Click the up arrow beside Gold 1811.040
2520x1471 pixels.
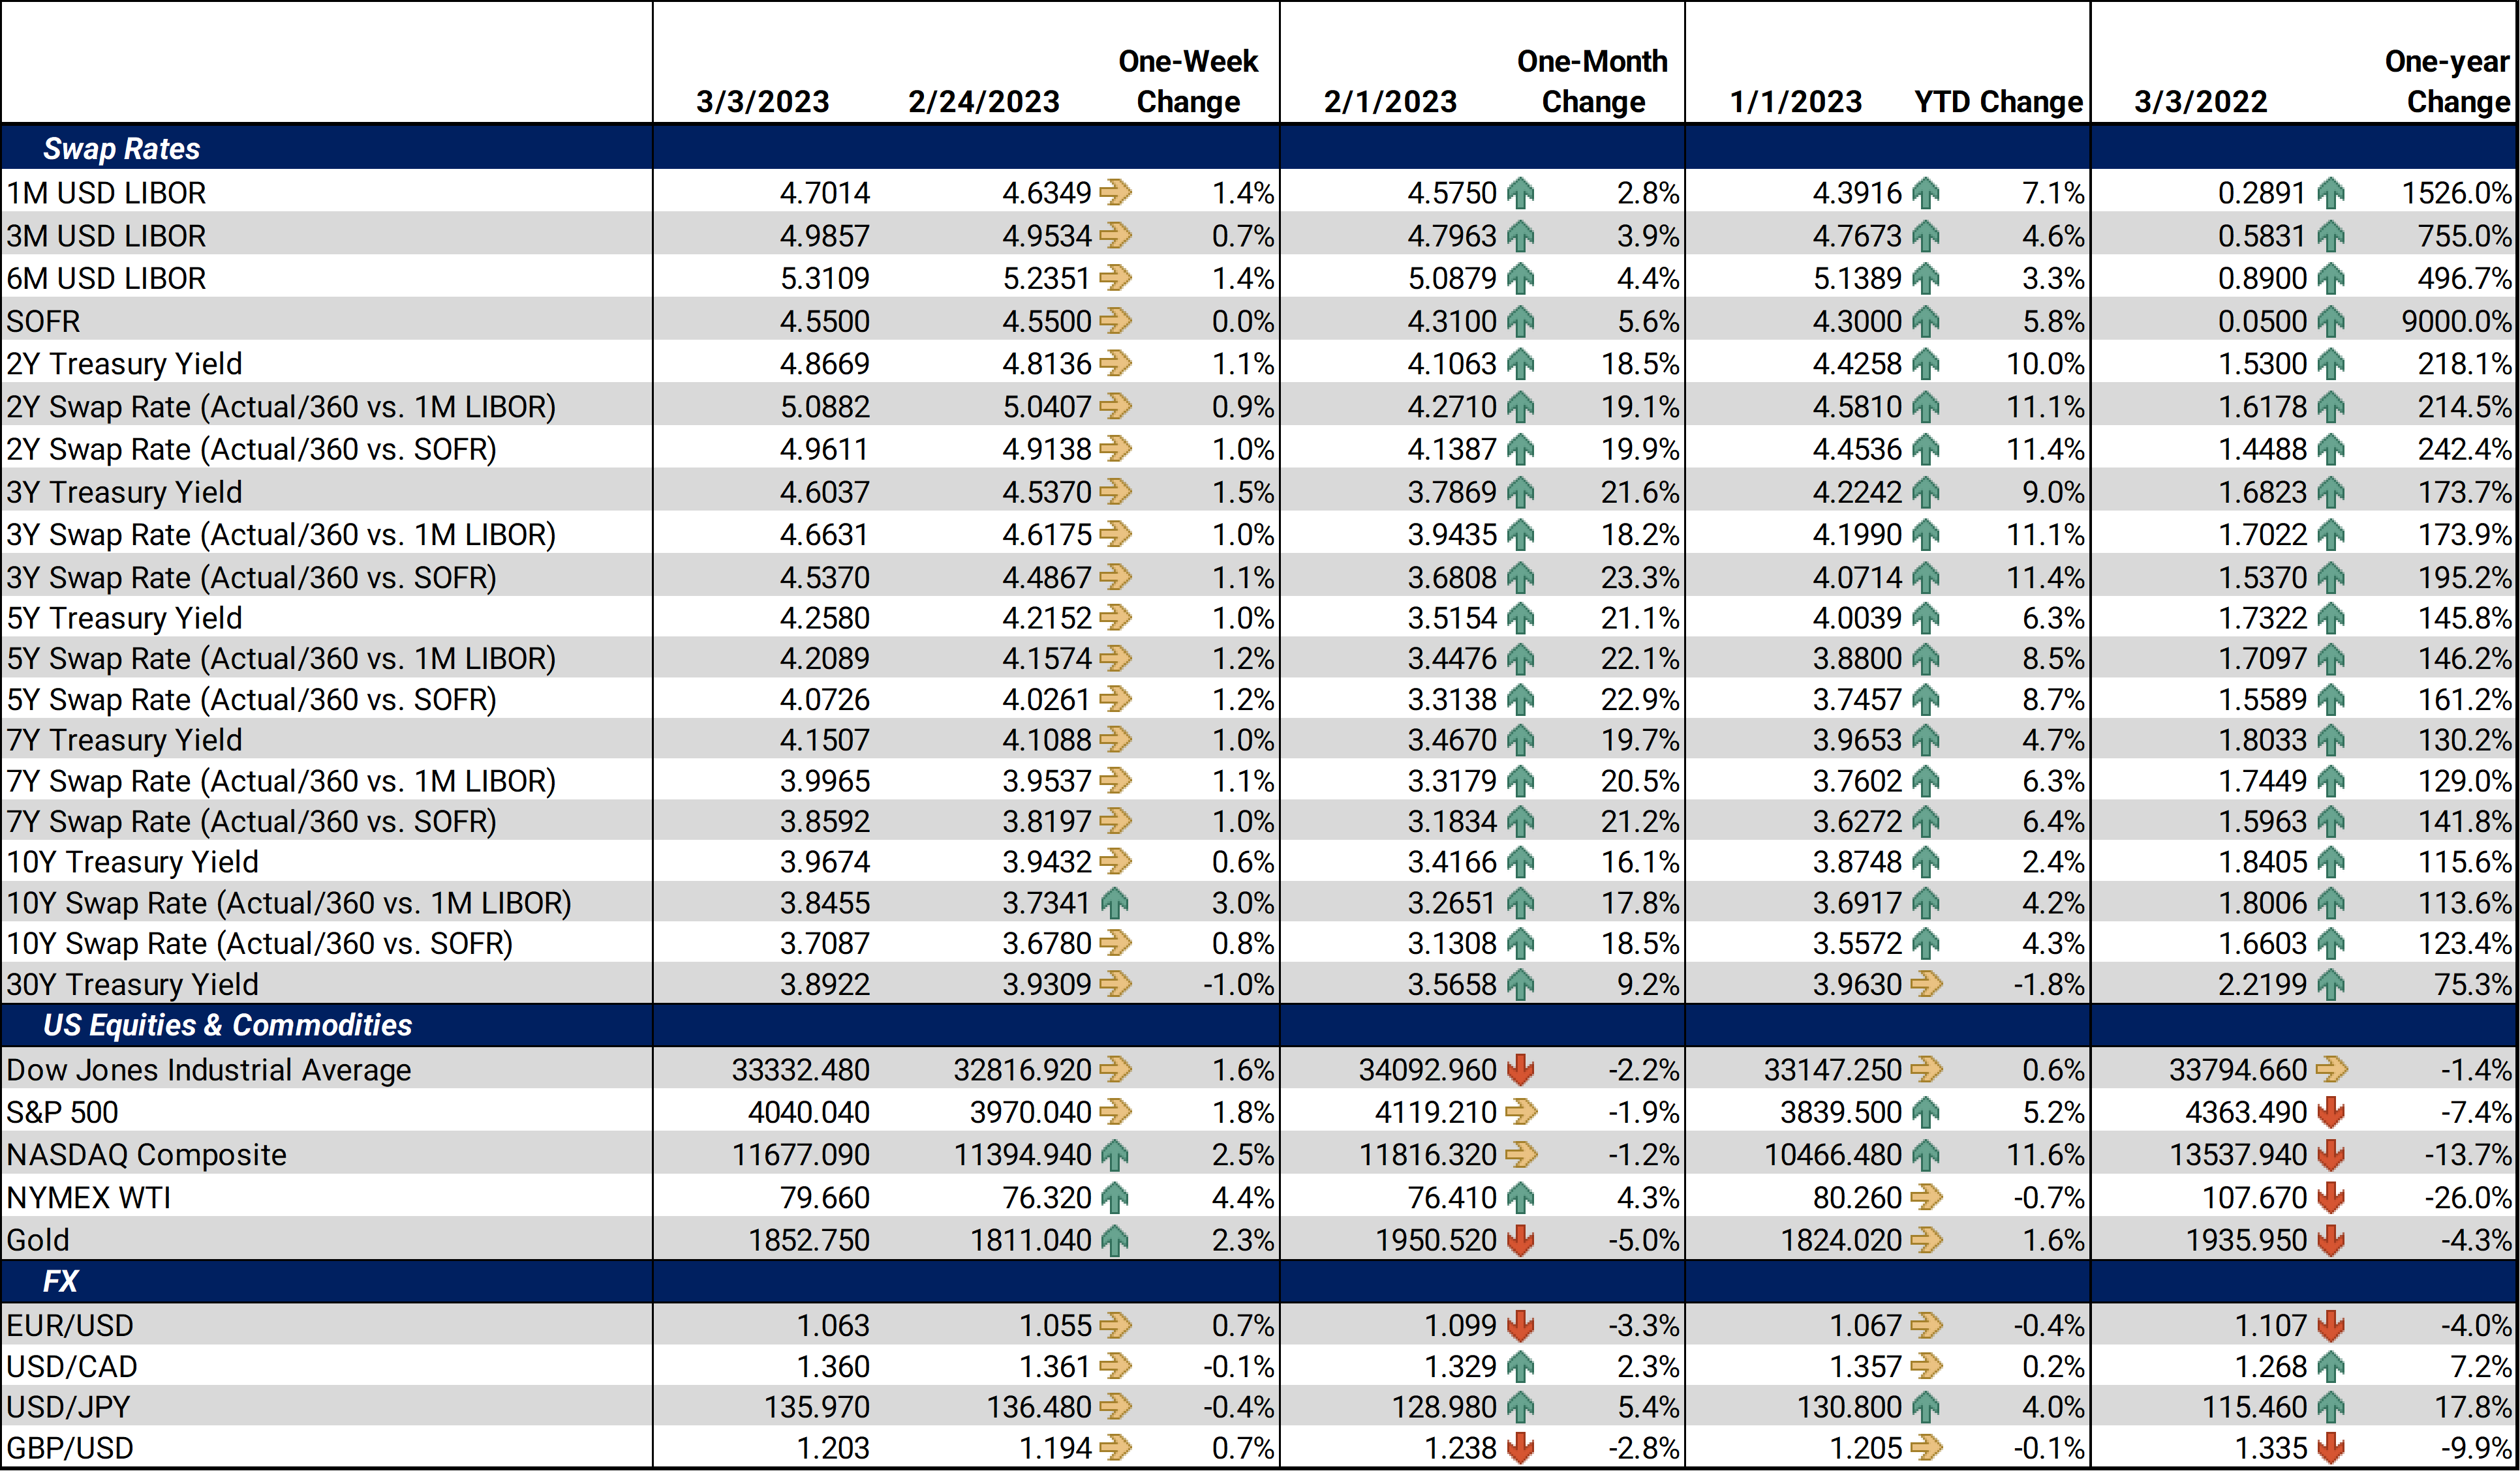click(x=1115, y=1239)
